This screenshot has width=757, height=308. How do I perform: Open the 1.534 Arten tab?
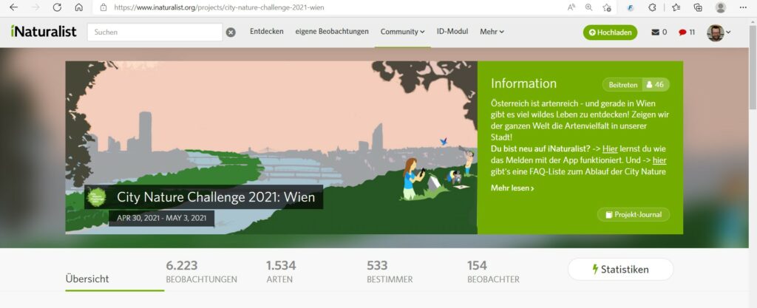pyautogui.click(x=281, y=272)
